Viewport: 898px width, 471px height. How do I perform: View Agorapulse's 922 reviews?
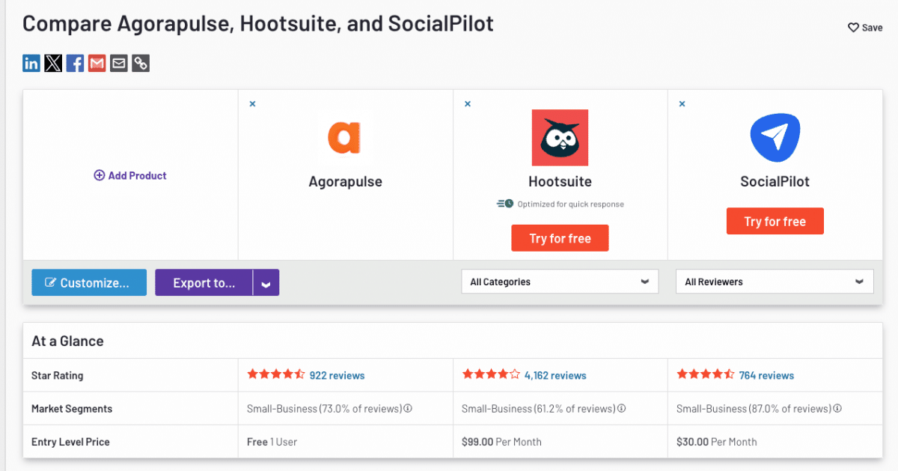[337, 375]
